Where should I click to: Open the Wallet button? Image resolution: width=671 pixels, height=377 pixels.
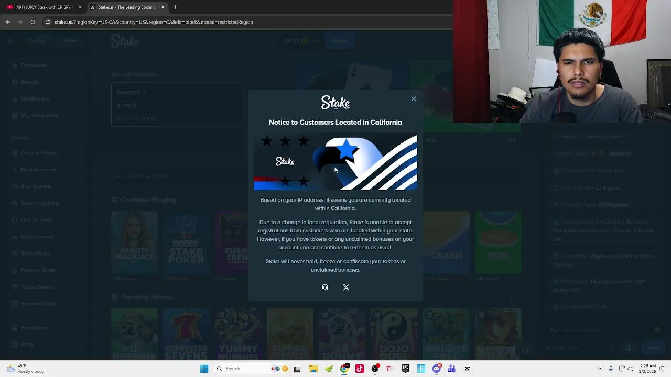coord(340,41)
